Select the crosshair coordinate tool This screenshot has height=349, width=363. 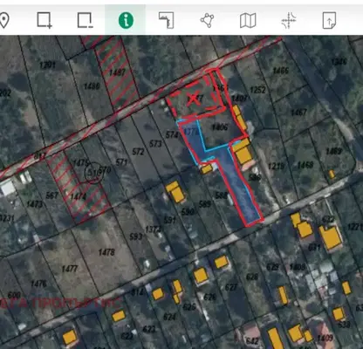pyautogui.click(x=289, y=20)
